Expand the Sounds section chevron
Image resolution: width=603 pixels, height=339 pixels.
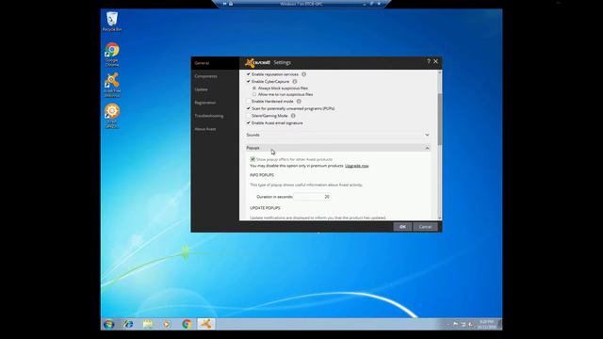coord(427,135)
